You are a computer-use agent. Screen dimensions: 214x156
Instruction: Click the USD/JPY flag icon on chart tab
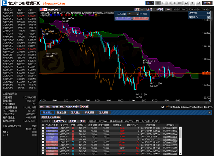(43, 10)
